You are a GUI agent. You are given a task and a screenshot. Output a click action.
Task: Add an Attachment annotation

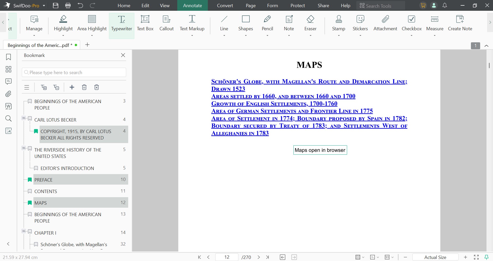click(385, 23)
